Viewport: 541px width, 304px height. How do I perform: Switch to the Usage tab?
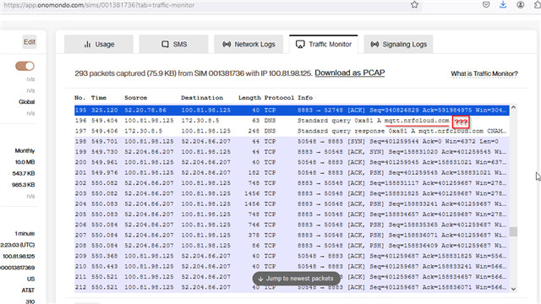[99, 44]
